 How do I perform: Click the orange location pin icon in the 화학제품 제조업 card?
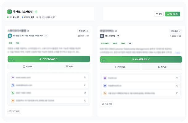tap(13, 100)
